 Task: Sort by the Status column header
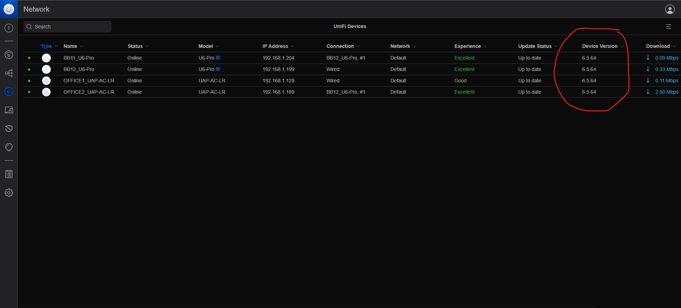138,46
